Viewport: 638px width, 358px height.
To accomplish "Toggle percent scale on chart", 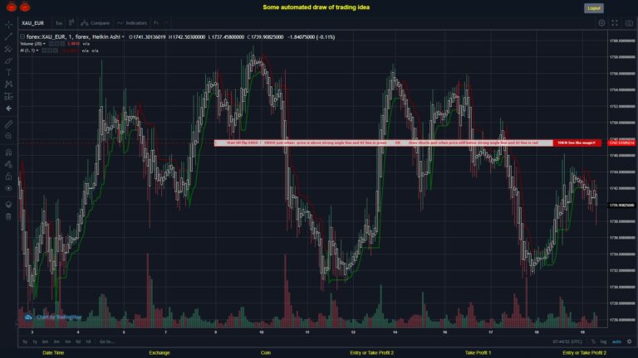I will click(593, 341).
